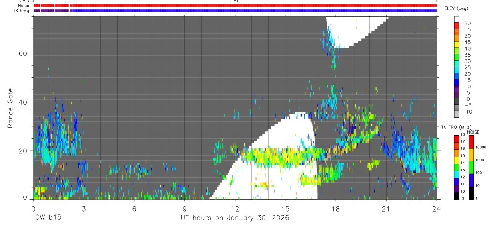The image size is (491, 226).
Task: Click the elevation colorbar '45' label
Action: pos(467,42)
